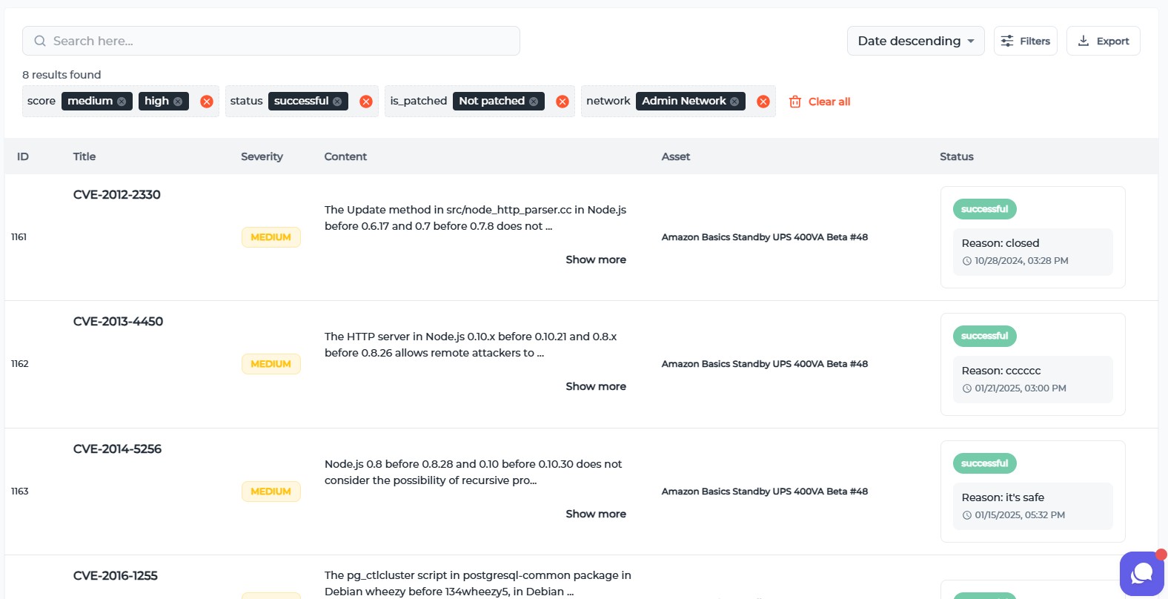Viewport: 1168px width, 599px height.
Task: Open the Date descending sort dropdown
Action: pyautogui.click(x=915, y=41)
